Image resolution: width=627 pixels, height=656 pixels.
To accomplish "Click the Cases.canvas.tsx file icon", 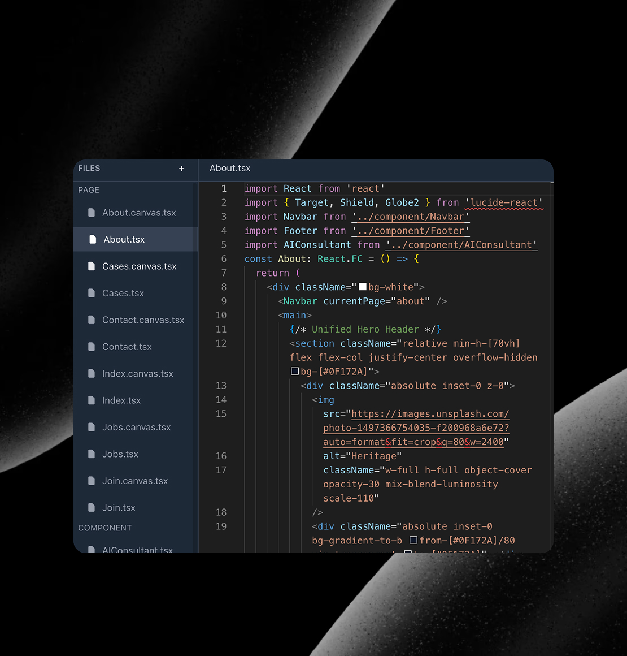I will point(92,266).
